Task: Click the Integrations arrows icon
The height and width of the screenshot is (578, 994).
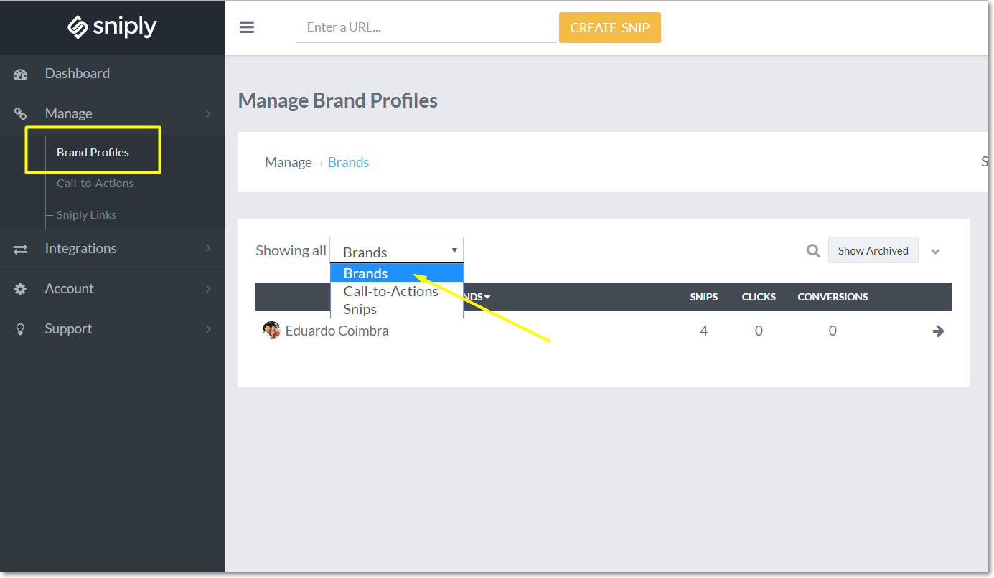Action: (x=20, y=249)
